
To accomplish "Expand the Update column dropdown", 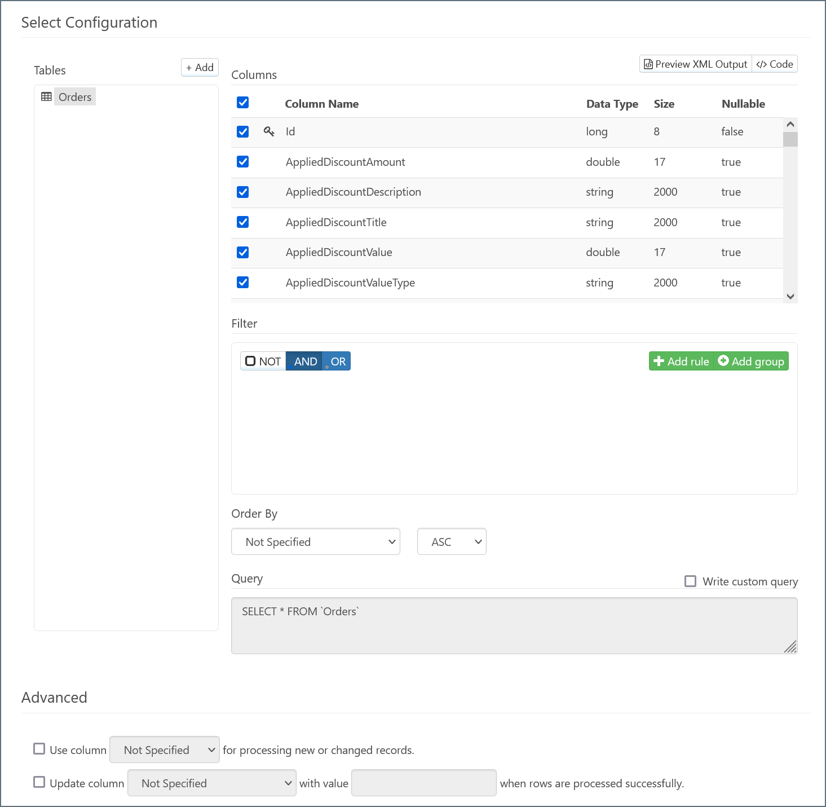I will coord(212,783).
